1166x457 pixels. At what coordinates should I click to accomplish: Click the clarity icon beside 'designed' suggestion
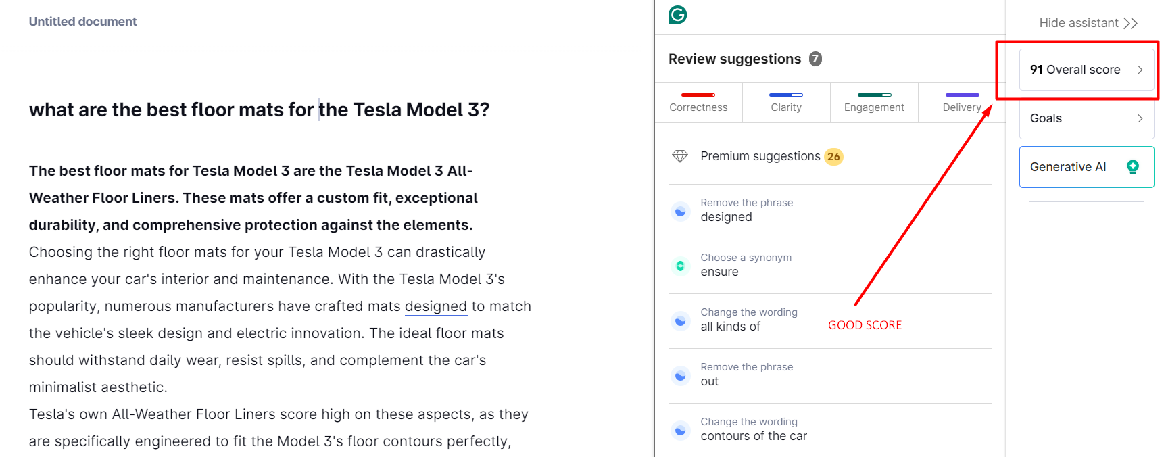pos(681,212)
